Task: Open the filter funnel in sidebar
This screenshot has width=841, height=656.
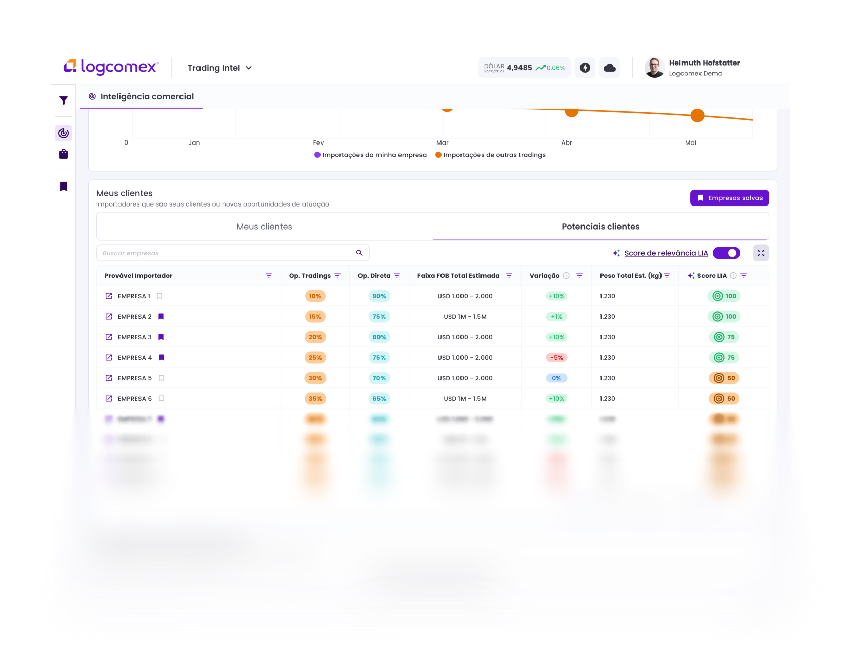Action: pos(64,100)
